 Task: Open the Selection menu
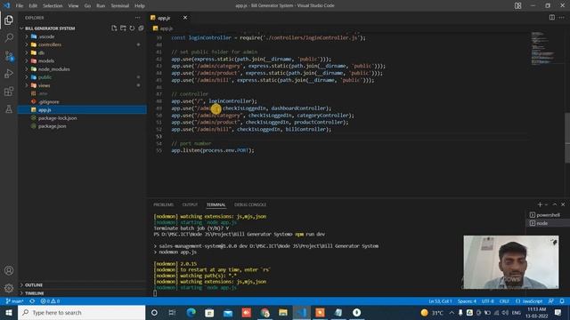tap(53, 5)
